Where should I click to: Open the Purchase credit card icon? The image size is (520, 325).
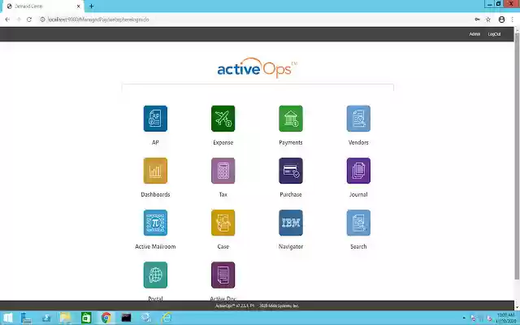point(291,171)
